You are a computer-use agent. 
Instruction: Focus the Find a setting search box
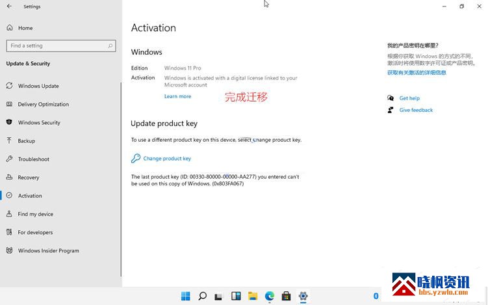(61, 46)
